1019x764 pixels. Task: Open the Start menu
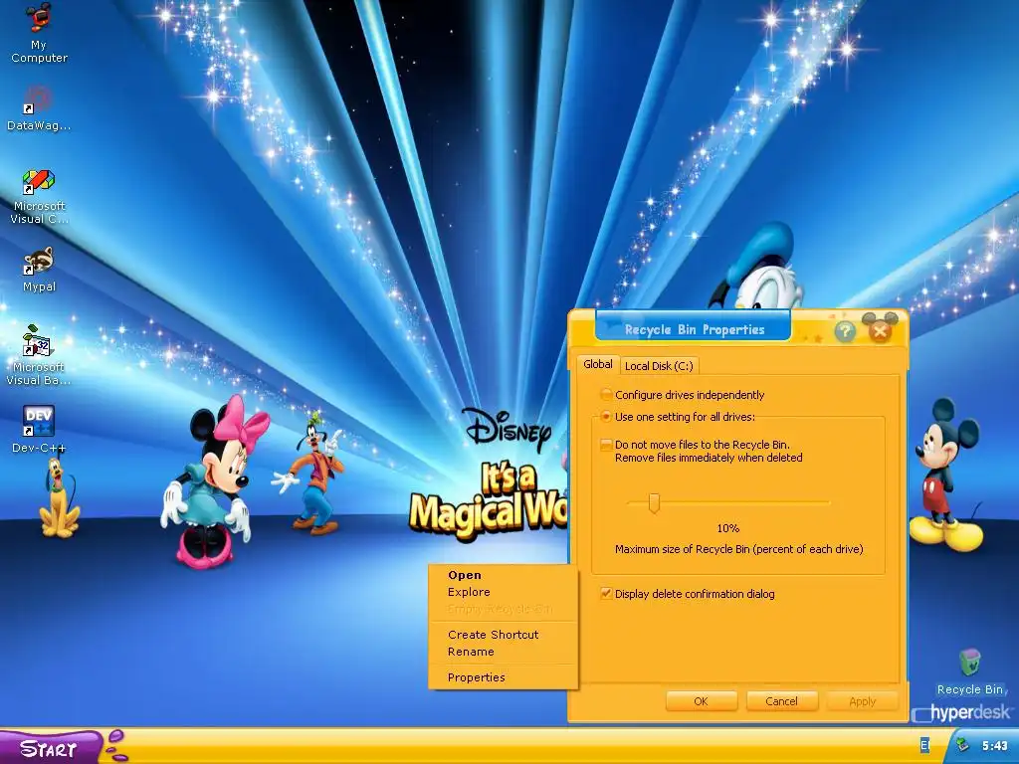[51, 748]
